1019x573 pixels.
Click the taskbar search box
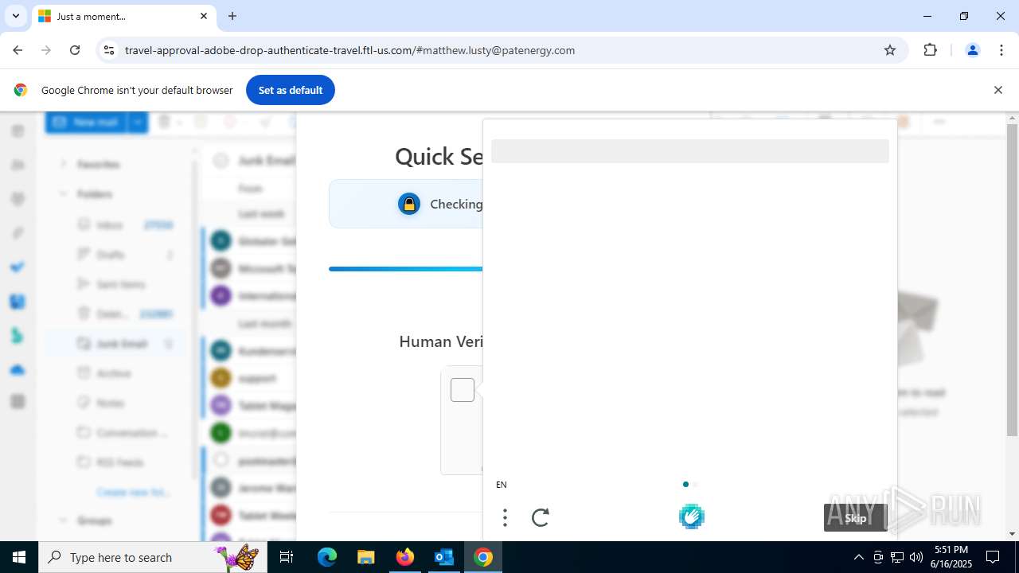[154, 557]
